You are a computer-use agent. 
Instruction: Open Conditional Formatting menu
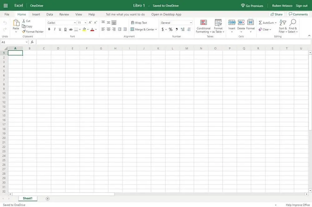click(x=203, y=26)
